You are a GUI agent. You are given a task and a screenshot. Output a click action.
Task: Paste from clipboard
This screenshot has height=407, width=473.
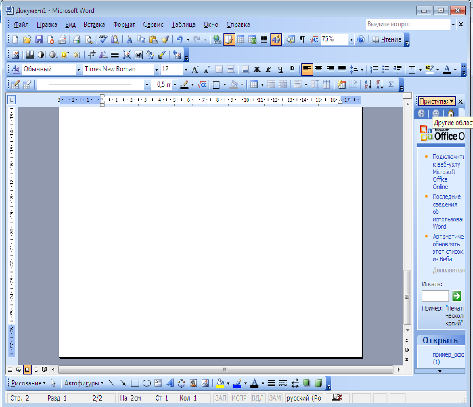153,39
